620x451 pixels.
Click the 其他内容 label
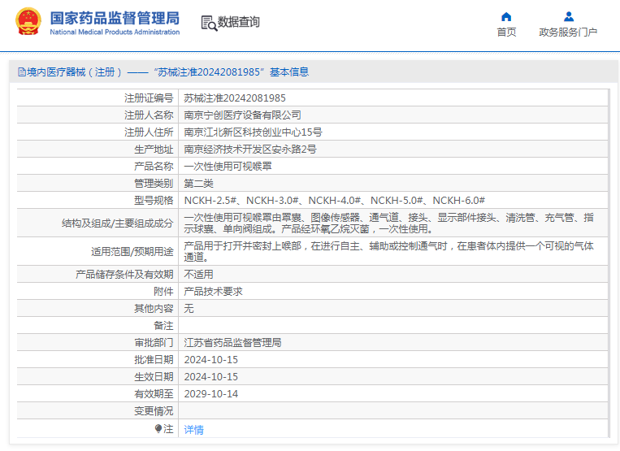tap(154, 308)
